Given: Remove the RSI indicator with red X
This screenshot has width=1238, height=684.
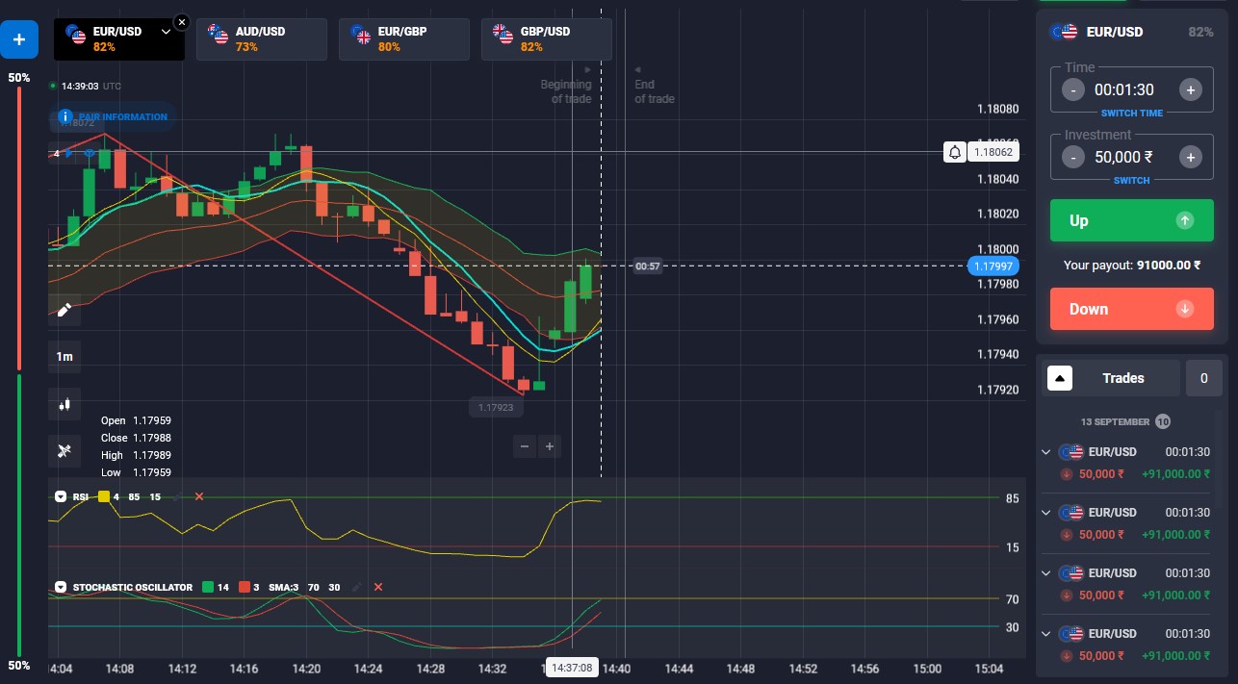Looking at the screenshot, I should [x=199, y=496].
